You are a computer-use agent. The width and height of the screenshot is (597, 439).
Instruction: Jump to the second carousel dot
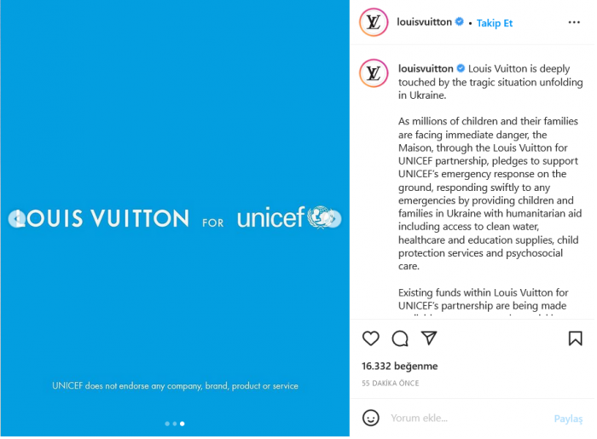point(175,424)
